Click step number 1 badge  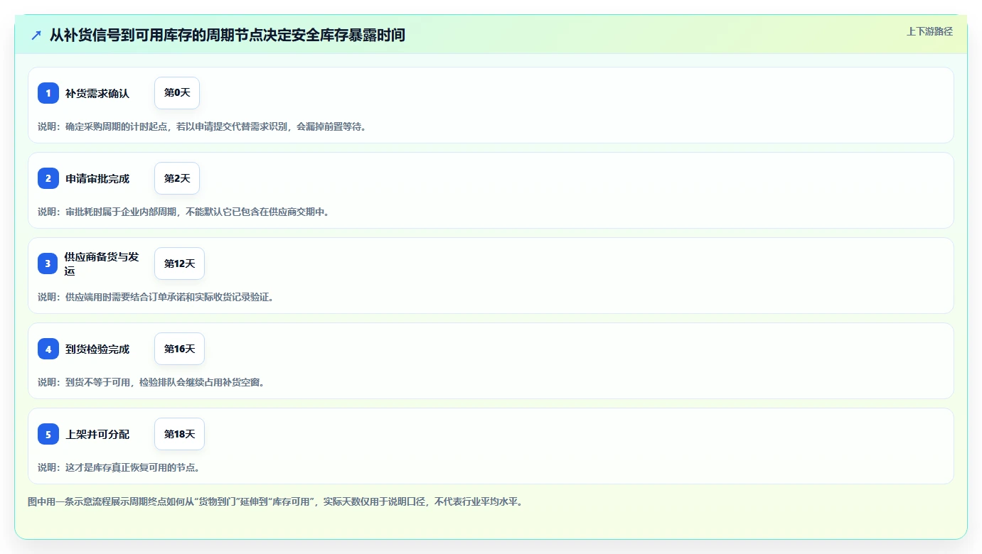pyautogui.click(x=48, y=93)
